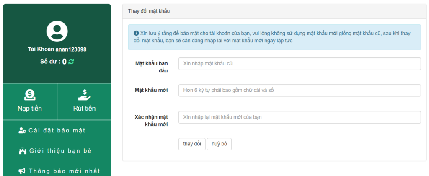Click the info icon in notice box
The width and height of the screenshot is (429, 176).
(x=136, y=33)
